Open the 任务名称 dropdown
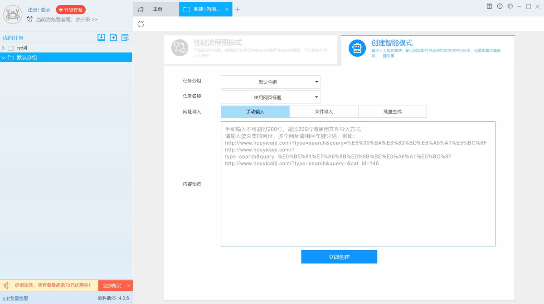Image resolution: width=544 pixels, height=304 pixels. point(270,97)
